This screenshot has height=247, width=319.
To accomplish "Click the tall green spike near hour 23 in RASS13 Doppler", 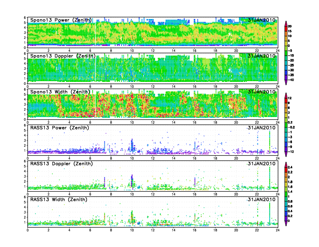I will coord(270,177).
